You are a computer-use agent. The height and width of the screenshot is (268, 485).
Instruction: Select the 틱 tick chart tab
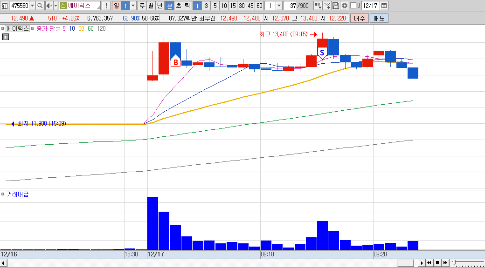[x=187, y=6]
